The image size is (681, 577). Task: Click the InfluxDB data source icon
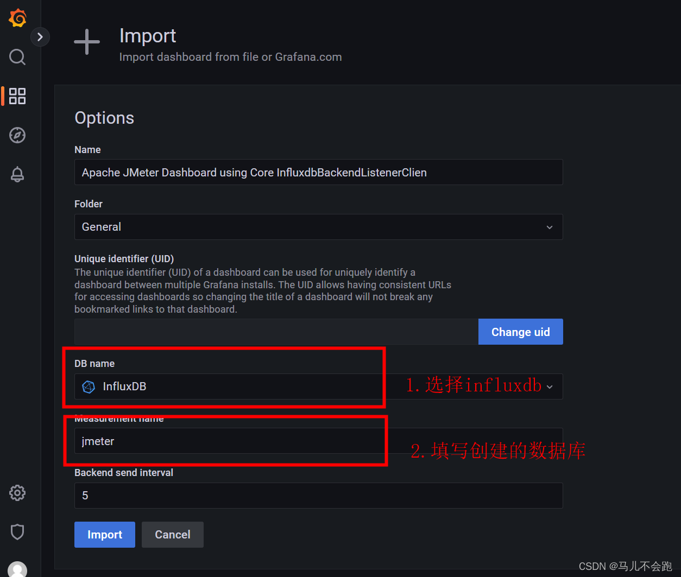[89, 386]
